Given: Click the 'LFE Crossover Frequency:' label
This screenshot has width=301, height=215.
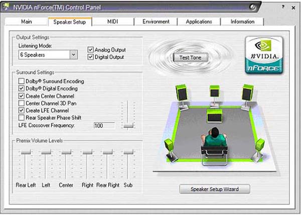Looking at the screenshot, I should tap(47, 125).
